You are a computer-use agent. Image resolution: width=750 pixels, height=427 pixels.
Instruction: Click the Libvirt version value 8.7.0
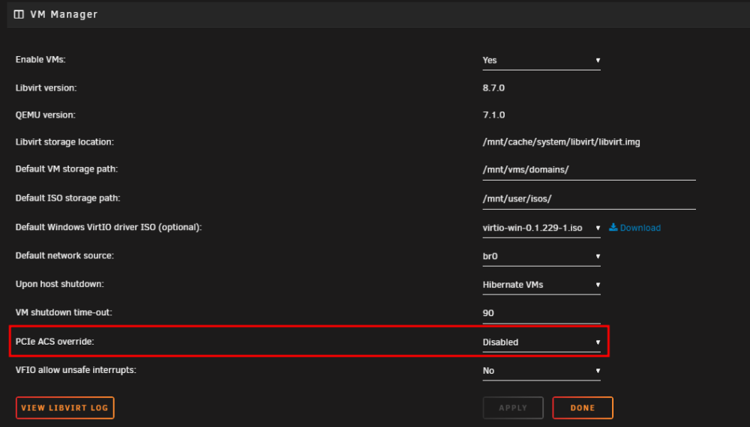pos(493,88)
